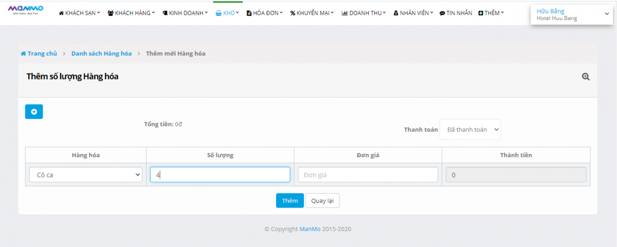Click the Quay lại button
This screenshot has width=617, height=247.
click(322, 201)
